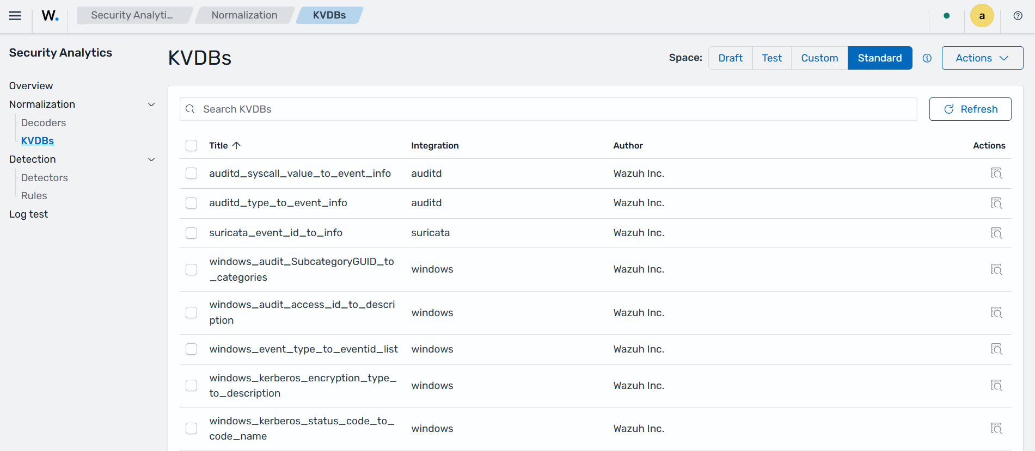This screenshot has height=451, width=1035.
Task: Go to Normalization breadcrumb
Action: pyautogui.click(x=244, y=15)
